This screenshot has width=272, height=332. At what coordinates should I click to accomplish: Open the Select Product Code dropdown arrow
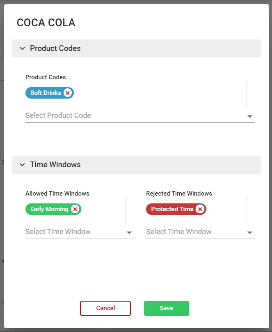[250, 116]
